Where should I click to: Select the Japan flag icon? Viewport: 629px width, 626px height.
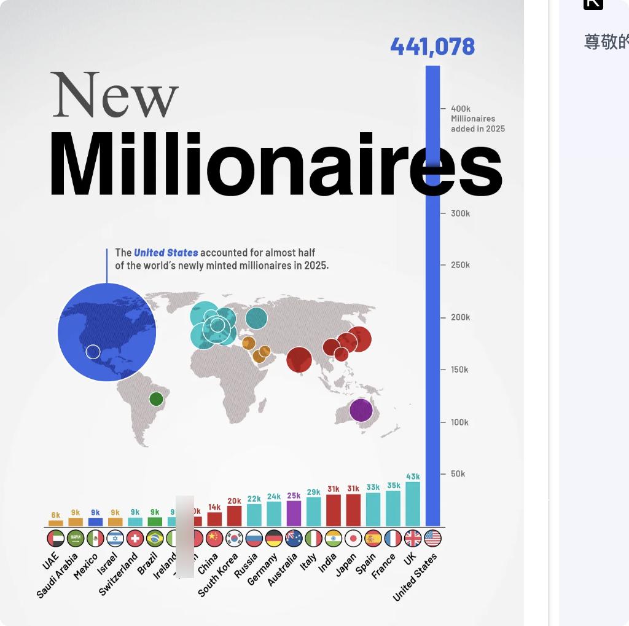[x=353, y=539]
